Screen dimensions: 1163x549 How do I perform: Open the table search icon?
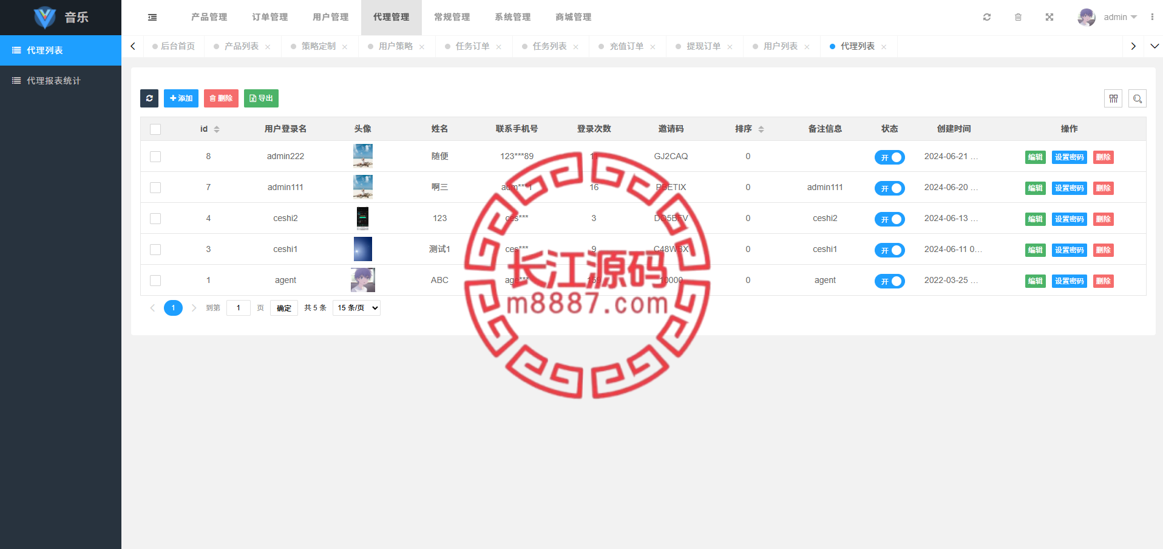(x=1138, y=98)
